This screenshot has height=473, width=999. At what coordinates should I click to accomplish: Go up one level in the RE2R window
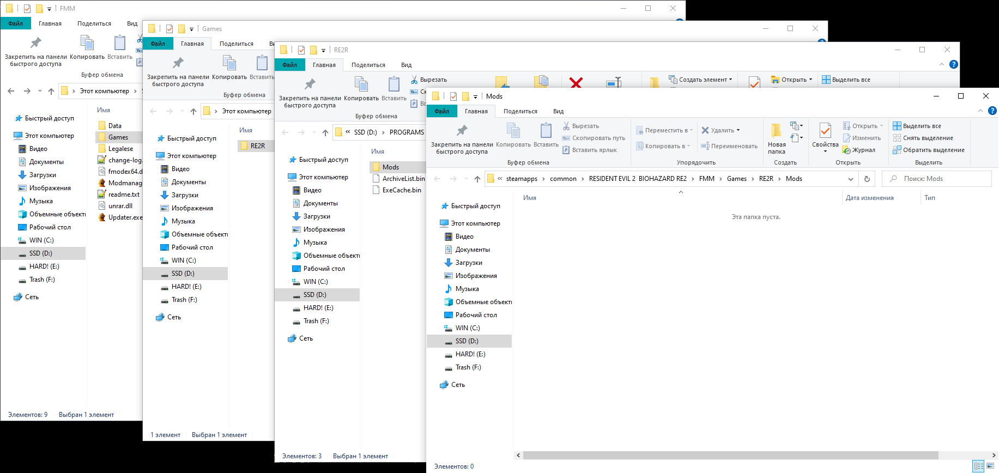(325, 132)
